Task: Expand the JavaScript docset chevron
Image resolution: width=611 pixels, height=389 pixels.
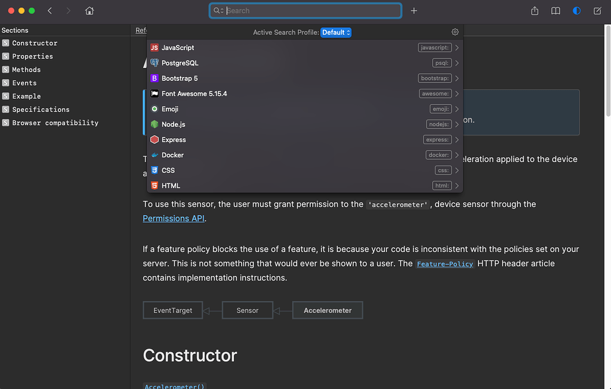Action: point(456,48)
